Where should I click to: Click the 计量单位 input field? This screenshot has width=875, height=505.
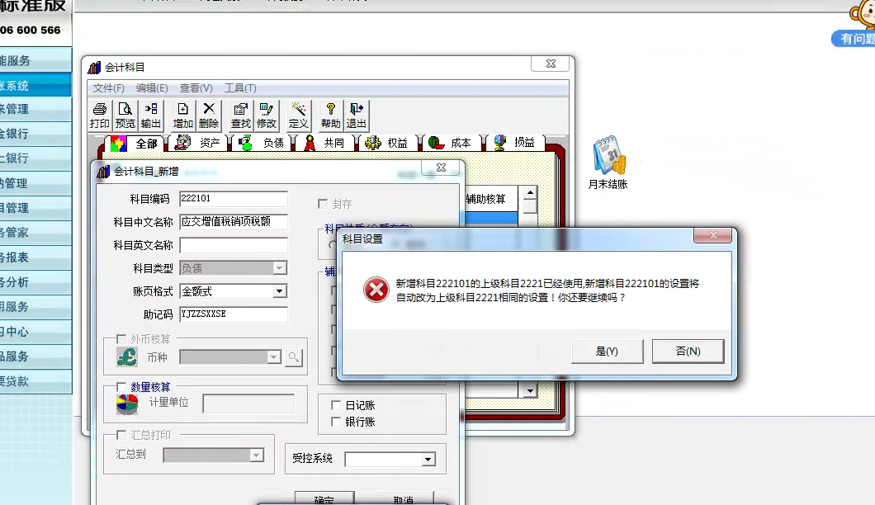248,404
